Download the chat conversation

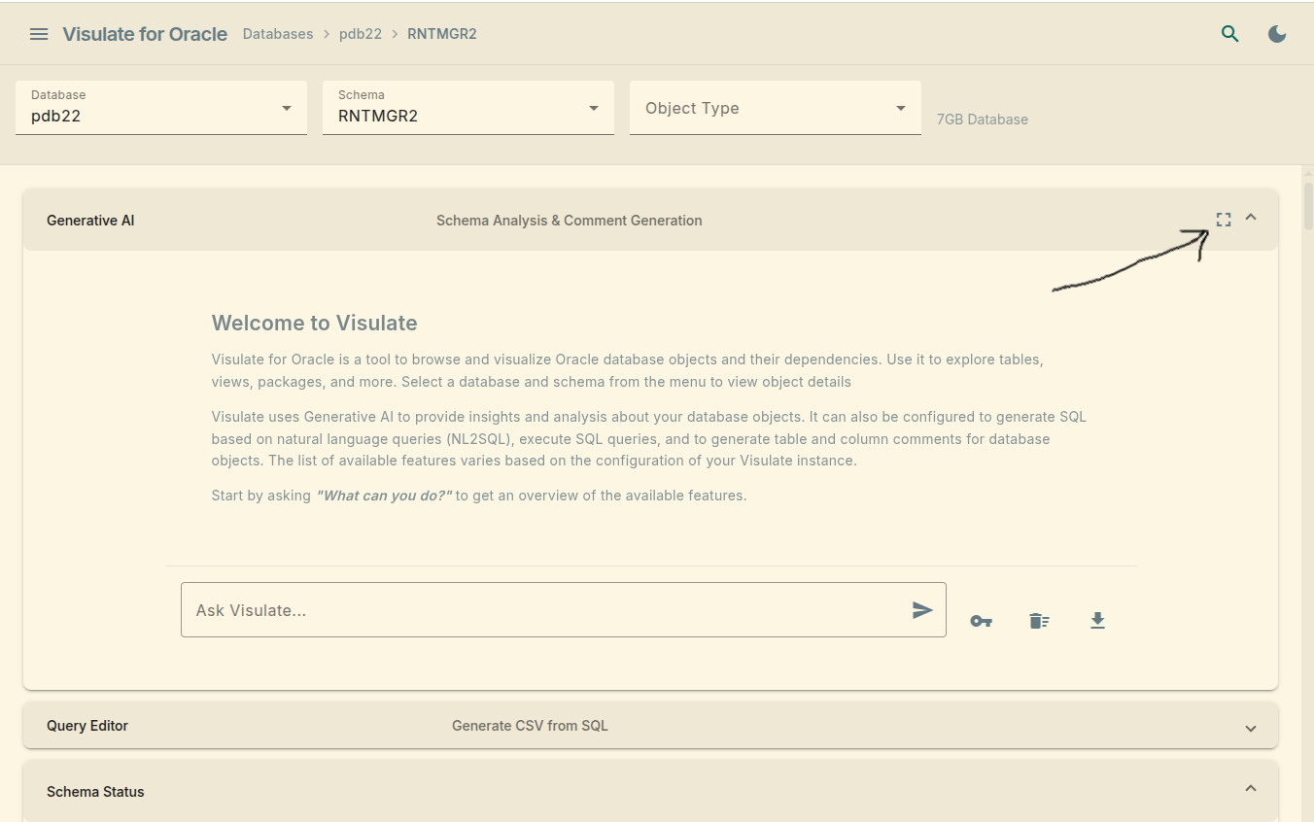[x=1097, y=620]
